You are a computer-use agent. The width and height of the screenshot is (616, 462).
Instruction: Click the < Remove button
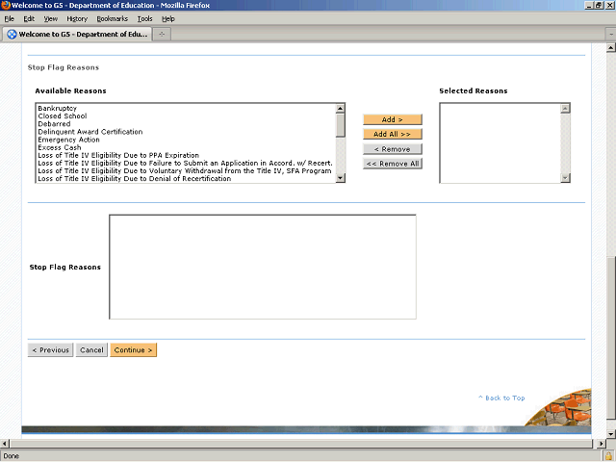(x=393, y=149)
